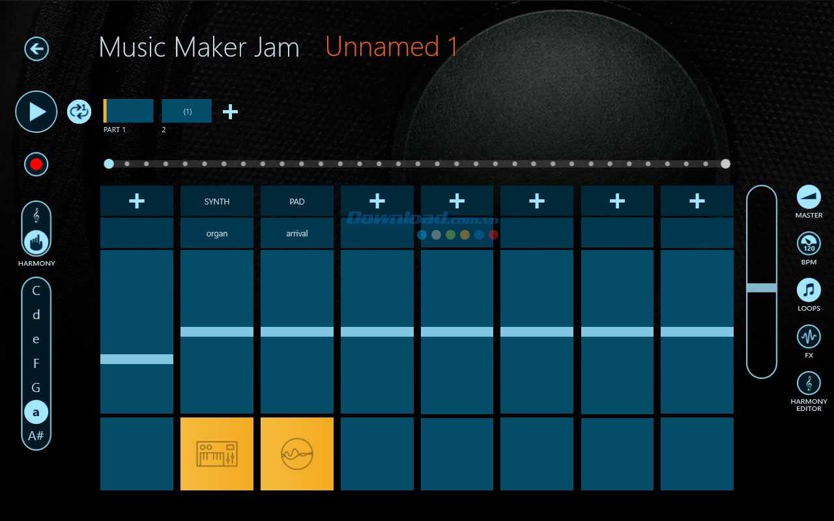
Task: Click PAD track volume fader handle
Action: pos(297,331)
